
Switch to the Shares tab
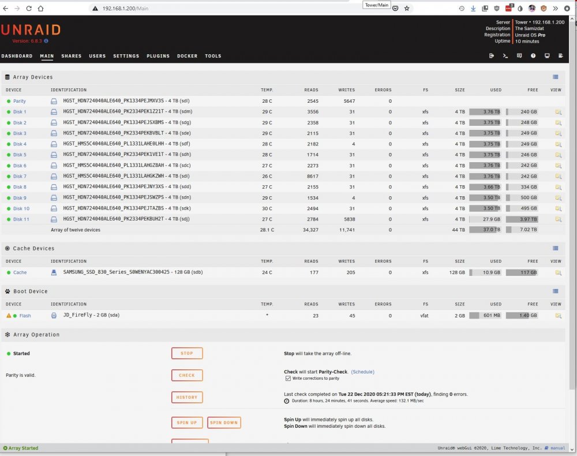click(72, 56)
